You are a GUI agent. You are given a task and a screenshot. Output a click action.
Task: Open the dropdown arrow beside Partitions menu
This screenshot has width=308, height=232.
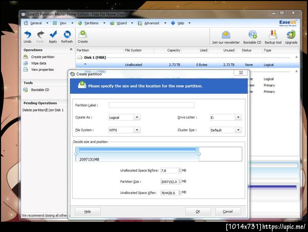click(104, 23)
